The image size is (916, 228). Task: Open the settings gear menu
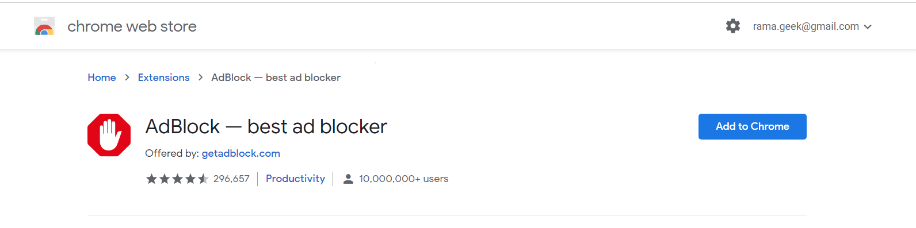click(733, 26)
